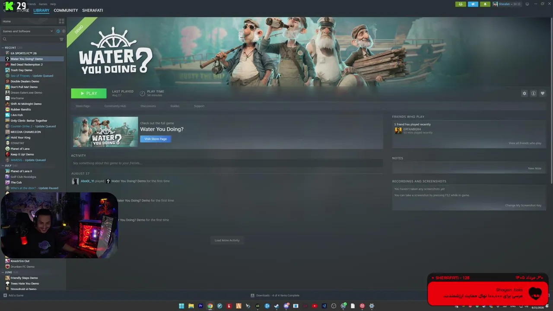Open the notifications bell
Viewport: 553px width, 311px height.
pyautogui.click(x=485, y=4)
